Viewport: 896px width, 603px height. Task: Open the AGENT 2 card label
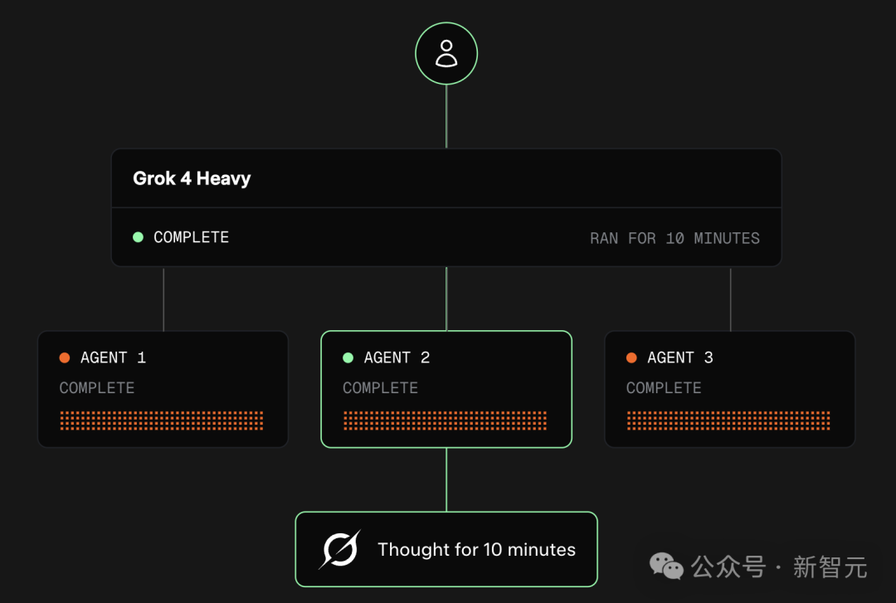[x=397, y=357]
